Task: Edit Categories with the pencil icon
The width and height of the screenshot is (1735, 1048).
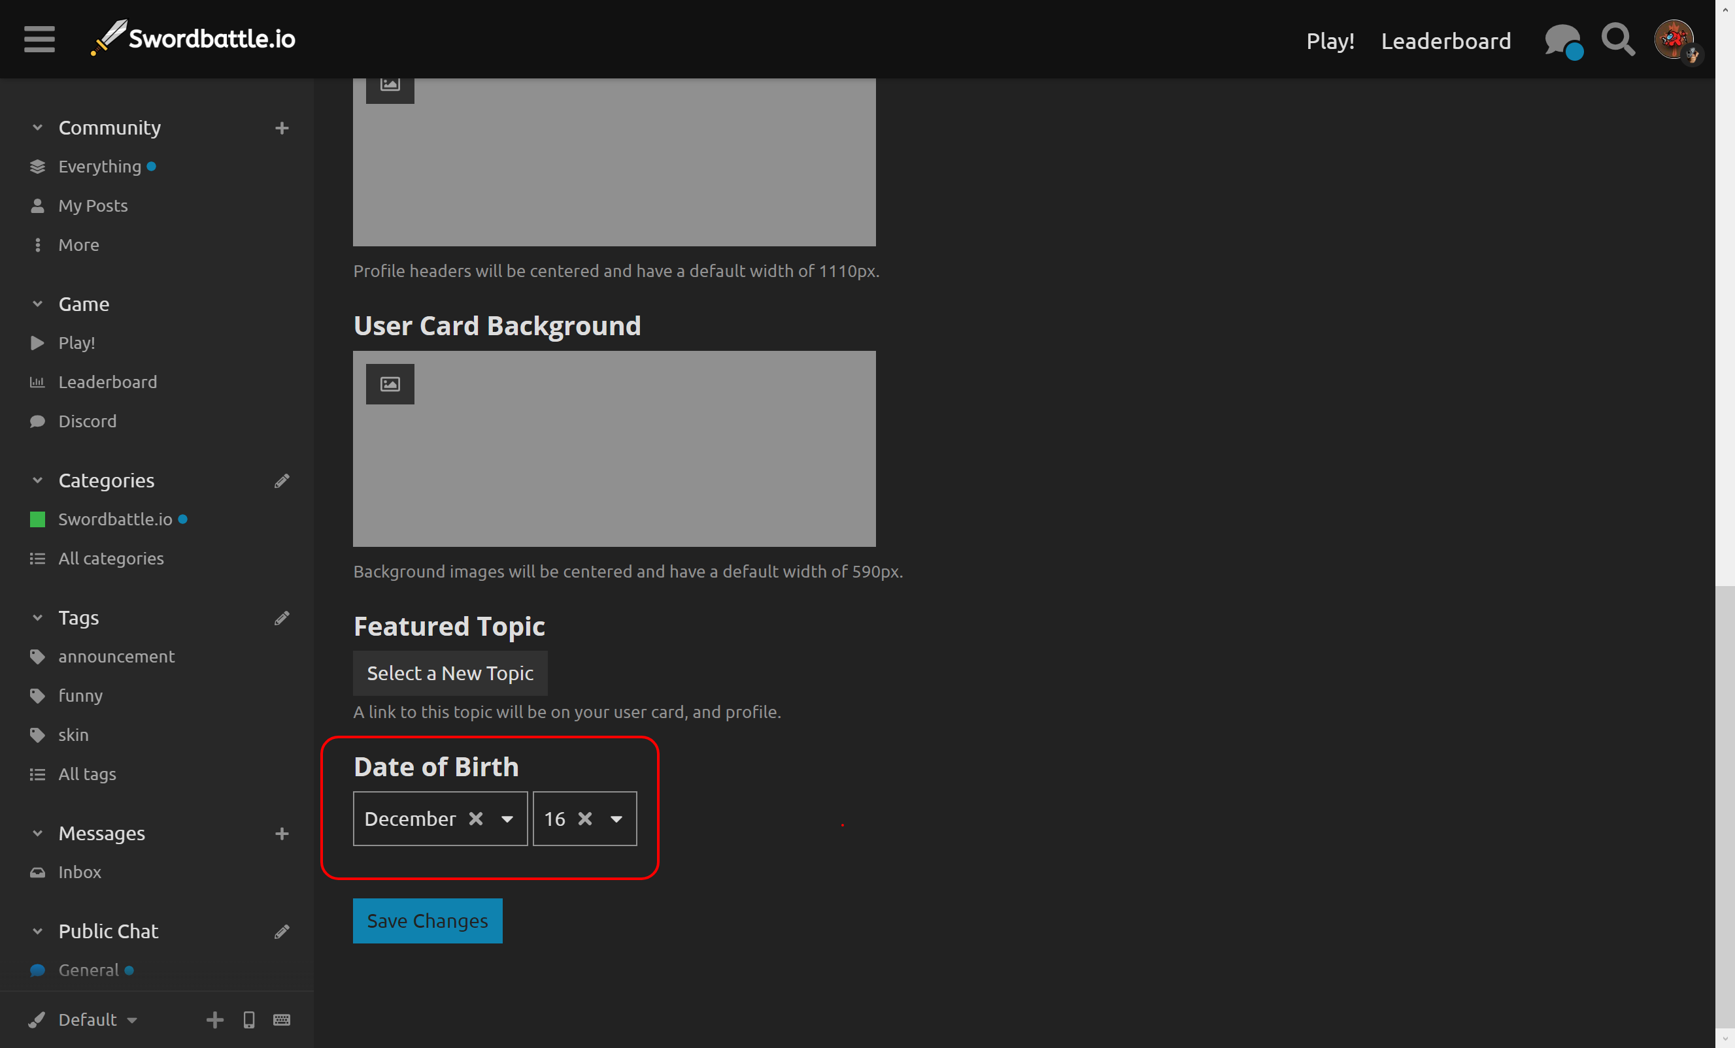Action: tap(282, 481)
